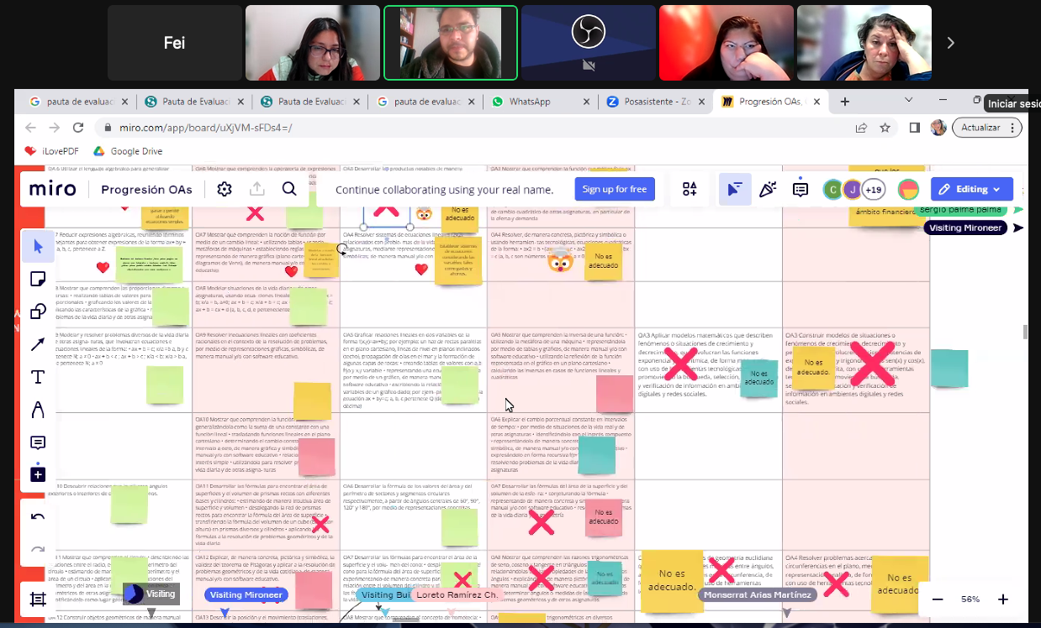
Task: Click the Monserrat Arias Martínez cursor label
Action: pos(758,594)
